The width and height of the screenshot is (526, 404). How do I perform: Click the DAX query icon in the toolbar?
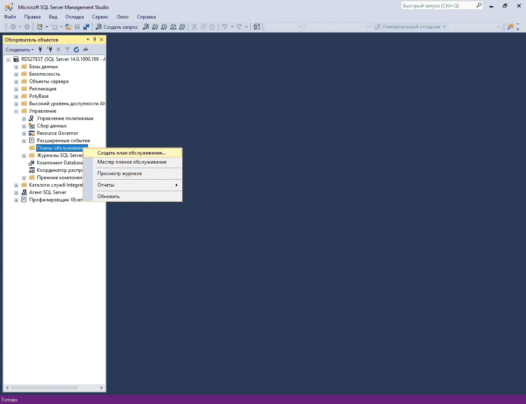tap(182, 27)
